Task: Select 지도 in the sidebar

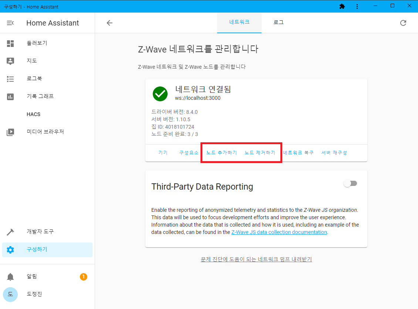Action: pyautogui.click(x=47, y=61)
